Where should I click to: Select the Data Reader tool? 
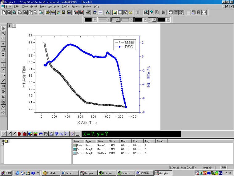(x=3, y=49)
